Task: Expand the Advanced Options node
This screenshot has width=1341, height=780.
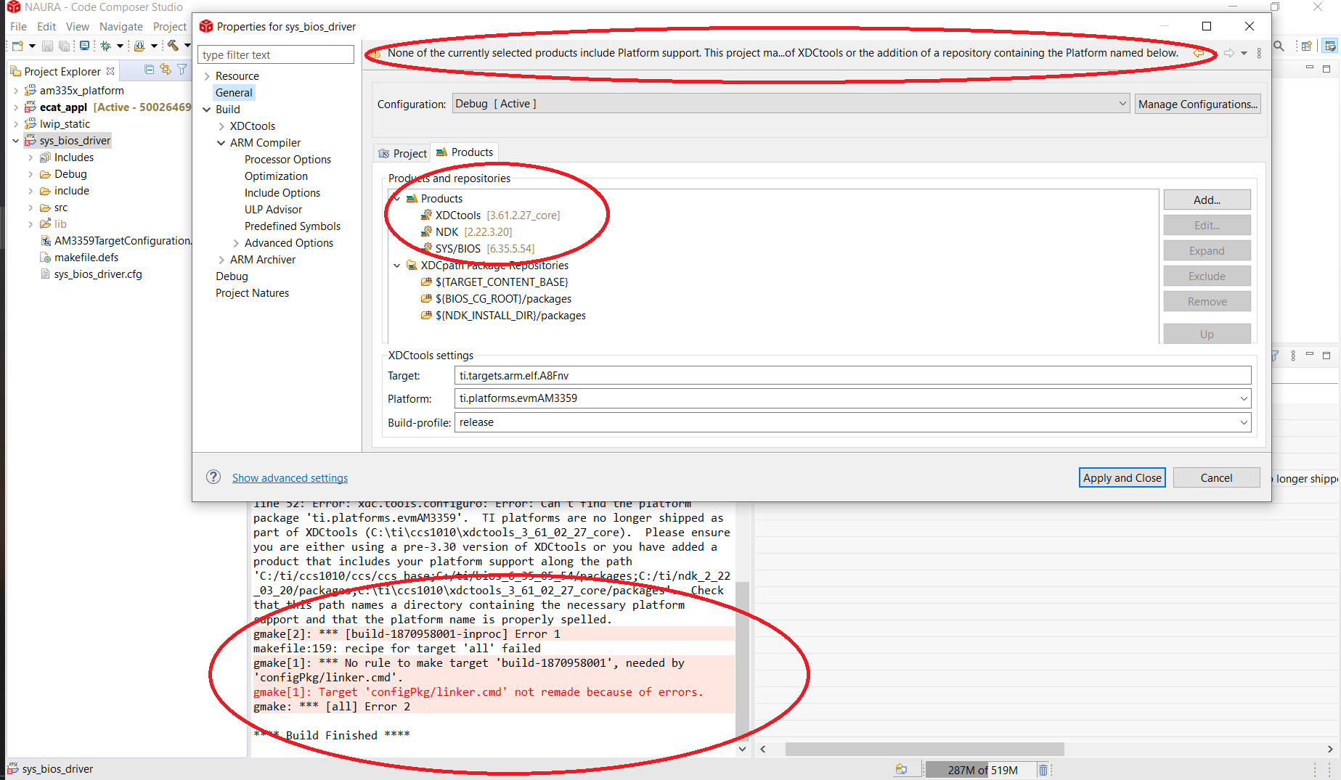Action: (236, 243)
